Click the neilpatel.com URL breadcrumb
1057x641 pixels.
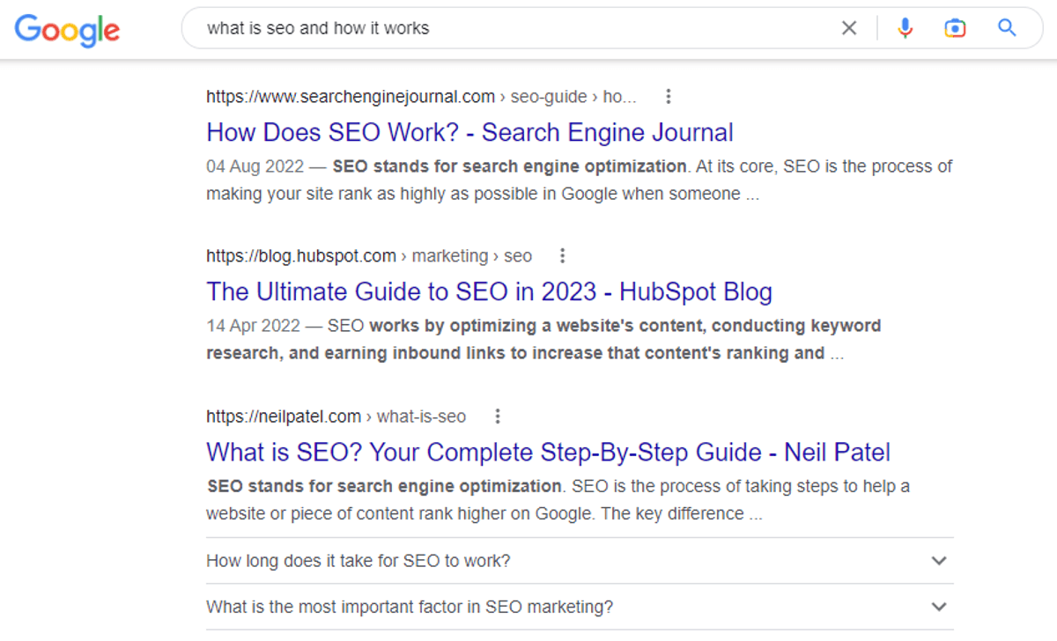pyautogui.click(x=284, y=416)
